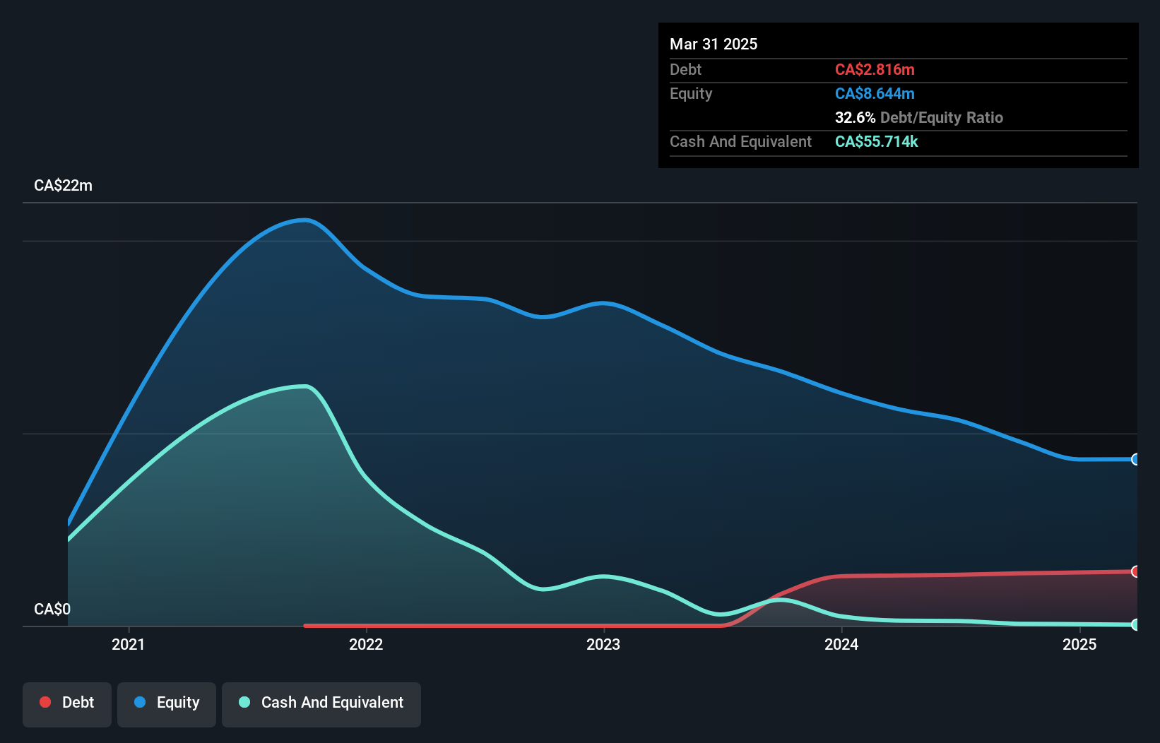The height and width of the screenshot is (743, 1160).
Task: Click the teal Cash legend dot
Action: point(244,702)
